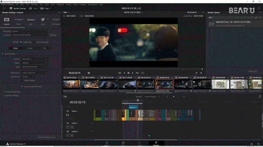Open the Resolution dropdown
The height and width of the screenshot is (147, 263).
coord(35,73)
